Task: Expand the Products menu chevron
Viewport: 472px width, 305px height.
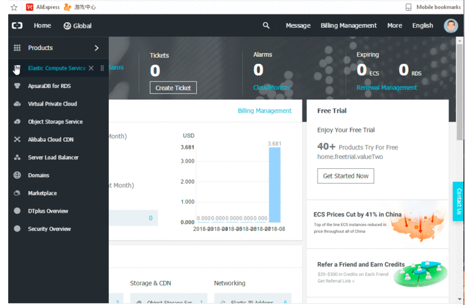Action: (x=97, y=48)
